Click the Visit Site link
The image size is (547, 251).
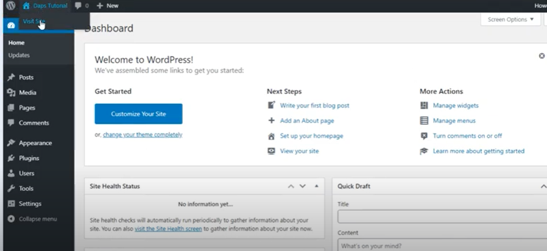pyautogui.click(x=34, y=21)
